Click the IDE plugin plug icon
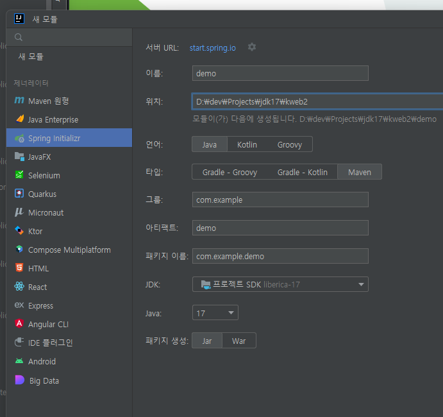 19,342
